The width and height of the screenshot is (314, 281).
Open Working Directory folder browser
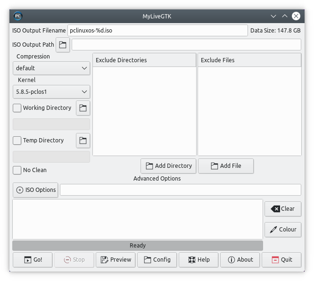[x=83, y=108]
